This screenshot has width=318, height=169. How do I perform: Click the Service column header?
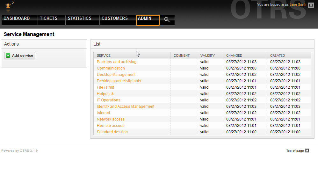pyautogui.click(x=104, y=55)
